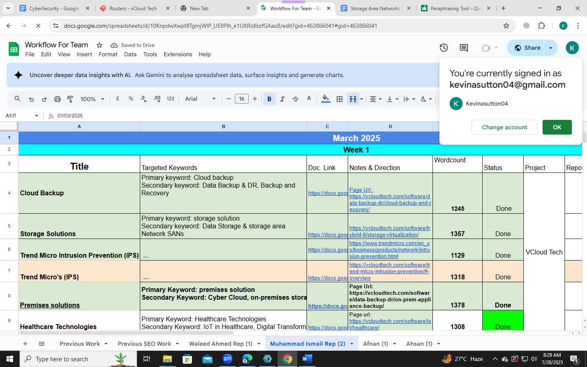
Task: Increase font size with plus button
Action: 255,99
